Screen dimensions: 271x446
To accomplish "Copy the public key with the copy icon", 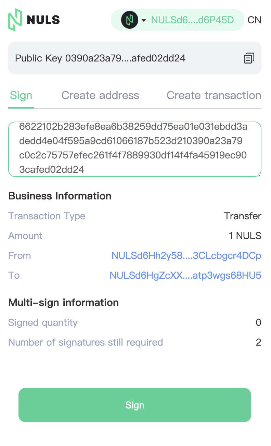I will (x=249, y=58).
